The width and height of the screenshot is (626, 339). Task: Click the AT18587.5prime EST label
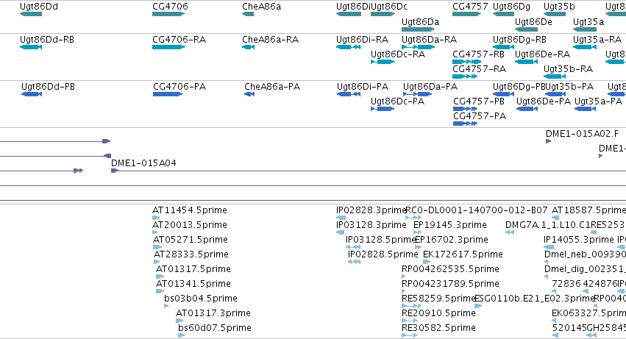(x=588, y=210)
